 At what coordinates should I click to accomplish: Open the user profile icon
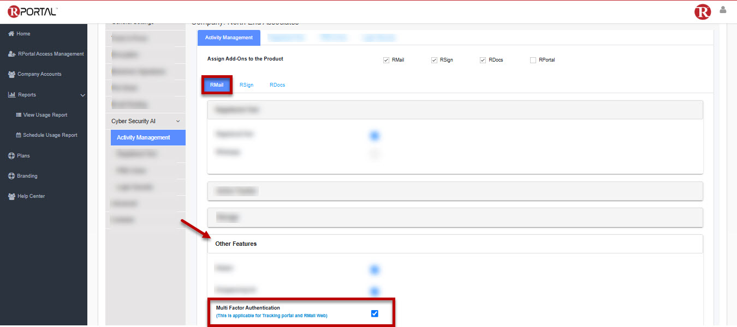pyautogui.click(x=723, y=10)
